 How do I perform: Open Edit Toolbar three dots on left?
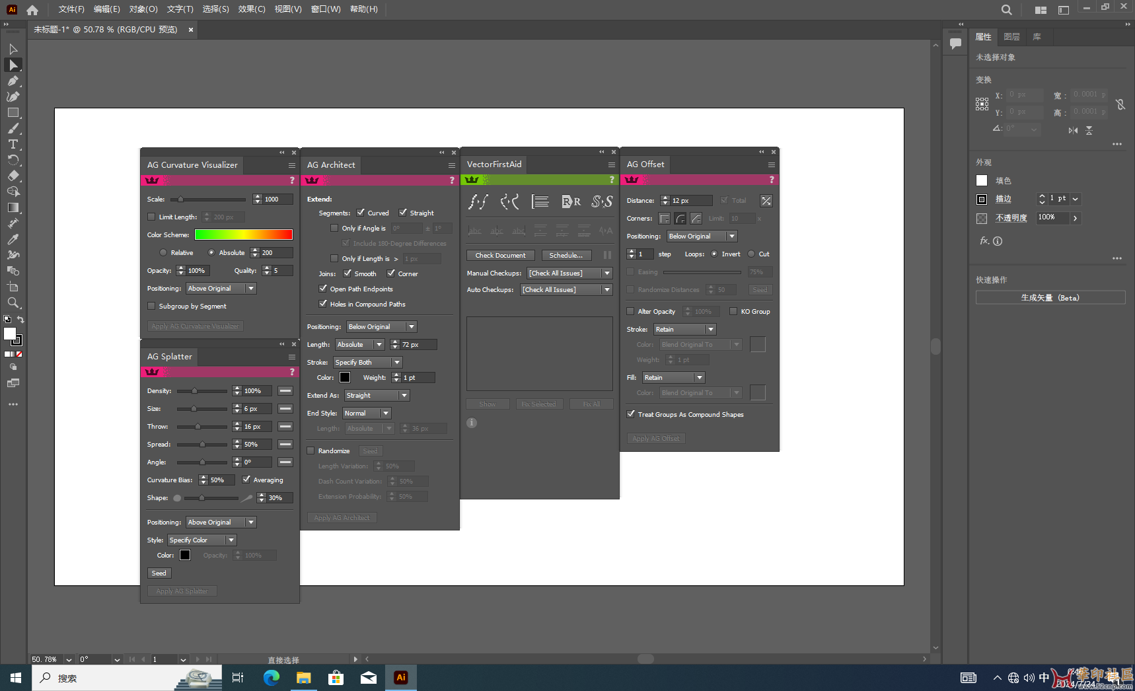pos(13,404)
